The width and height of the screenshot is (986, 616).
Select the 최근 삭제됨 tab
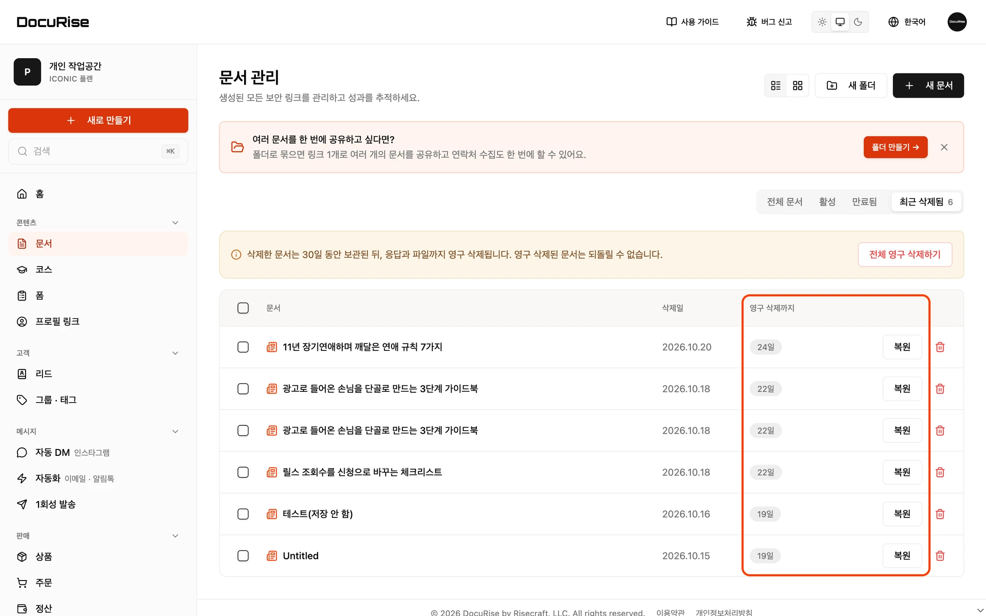click(926, 202)
